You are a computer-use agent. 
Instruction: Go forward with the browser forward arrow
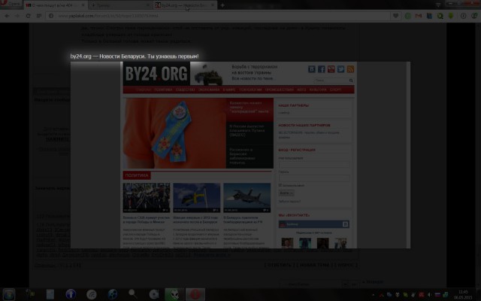point(17,16)
